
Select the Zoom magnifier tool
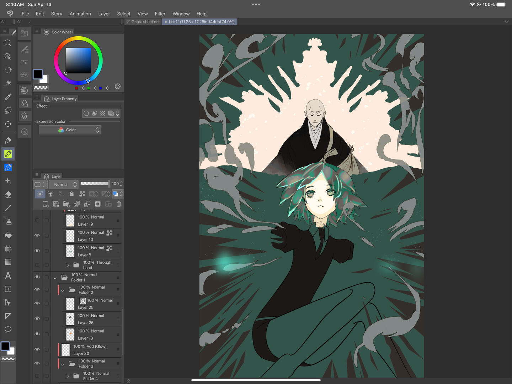[x=8, y=43]
